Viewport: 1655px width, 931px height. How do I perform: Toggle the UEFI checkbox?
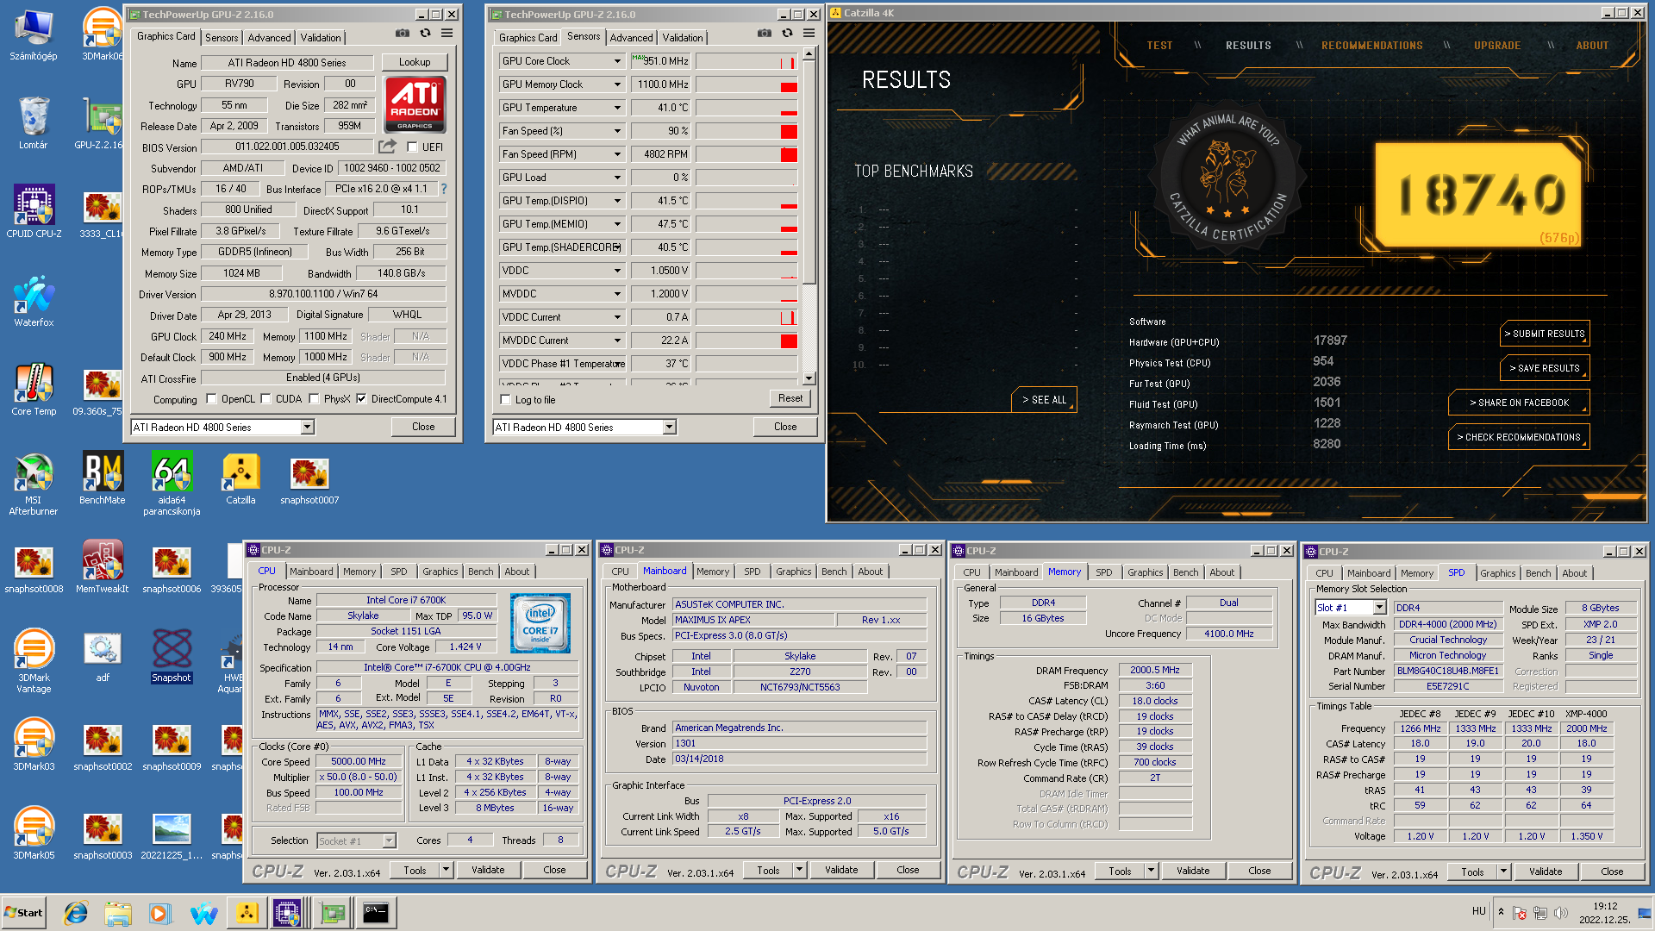tap(413, 147)
